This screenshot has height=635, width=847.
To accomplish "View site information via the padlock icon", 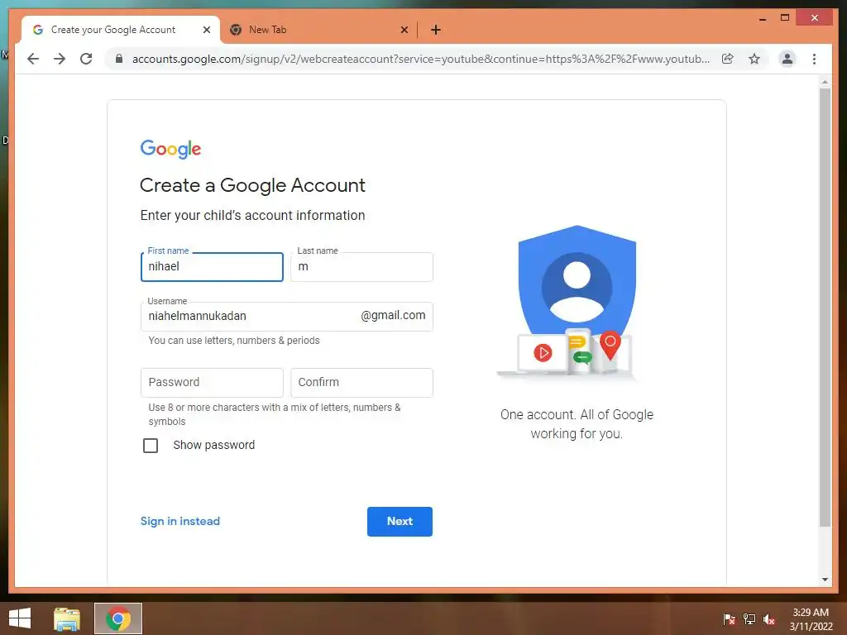I will (119, 59).
